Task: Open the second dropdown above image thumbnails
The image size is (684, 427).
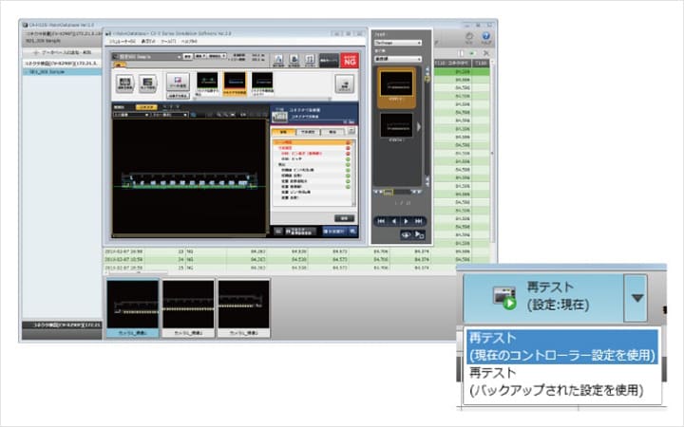Action: click(x=400, y=59)
